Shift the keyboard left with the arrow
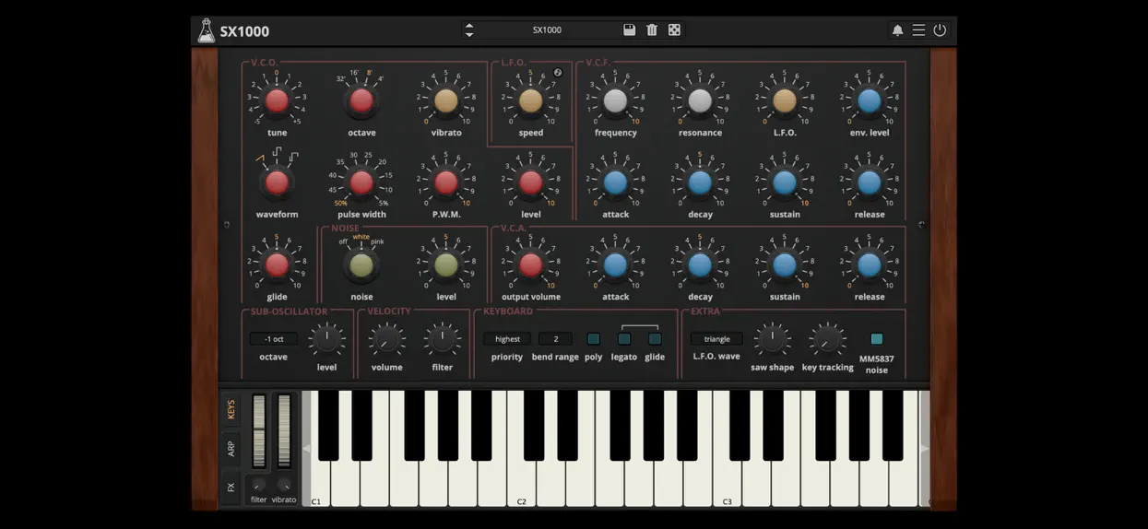Screen dimensions: 1148x529 pyautogui.click(x=306, y=449)
